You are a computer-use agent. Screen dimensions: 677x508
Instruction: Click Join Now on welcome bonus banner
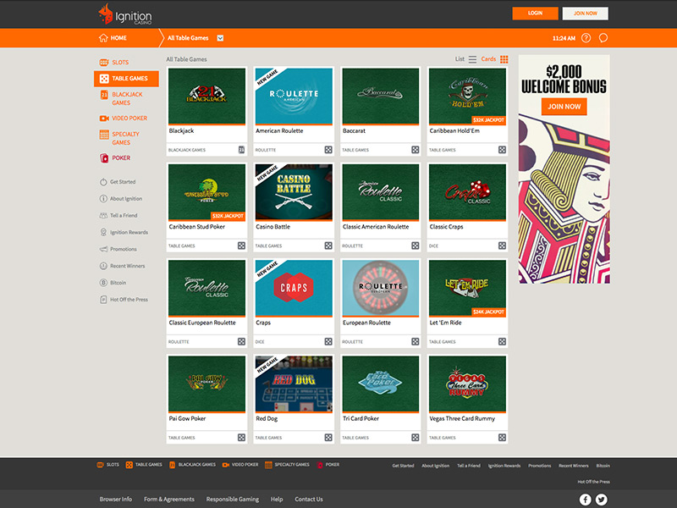[564, 107]
